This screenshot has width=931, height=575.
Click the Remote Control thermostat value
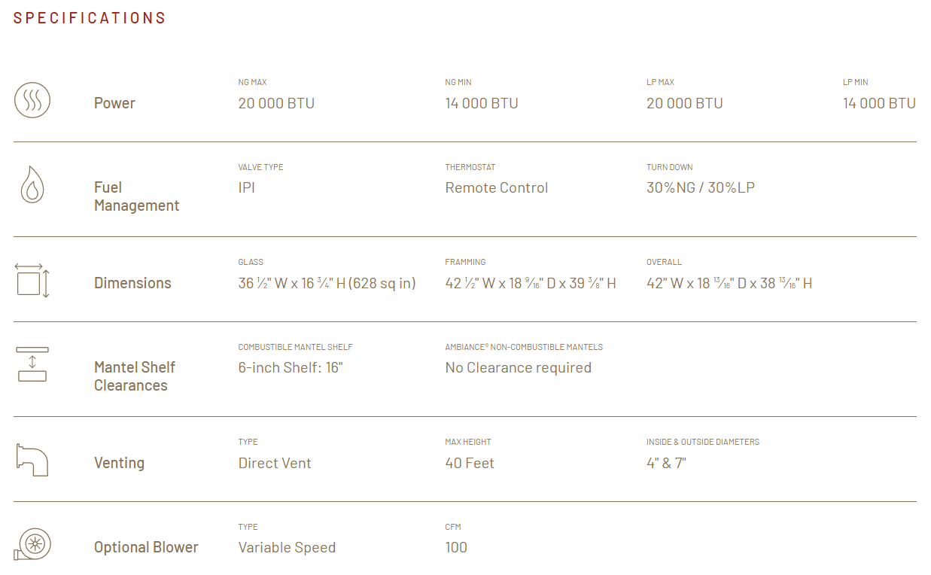(497, 188)
